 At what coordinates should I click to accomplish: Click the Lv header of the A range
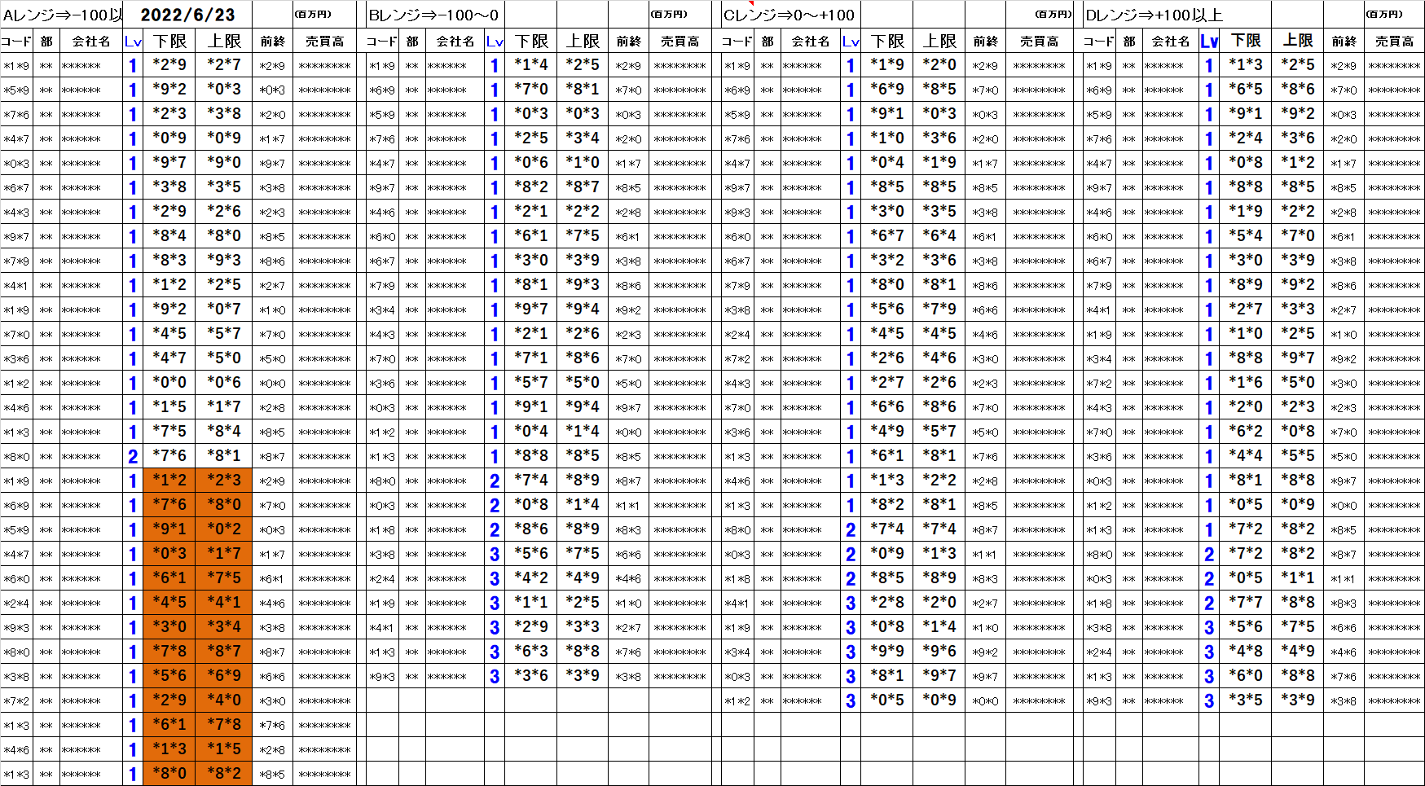click(133, 41)
